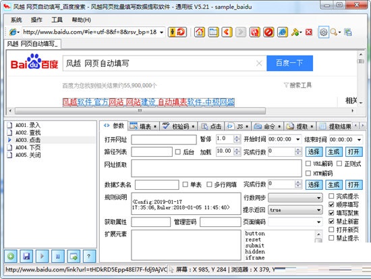Open the 页面编码 dropdown
This screenshot has height=279, width=371.
tap(318, 222)
